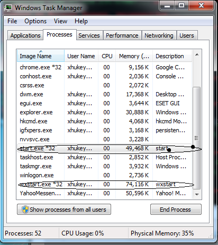Maximize the Task Manager window
Viewport: 218px width, 245px height.
(x=181, y=6)
